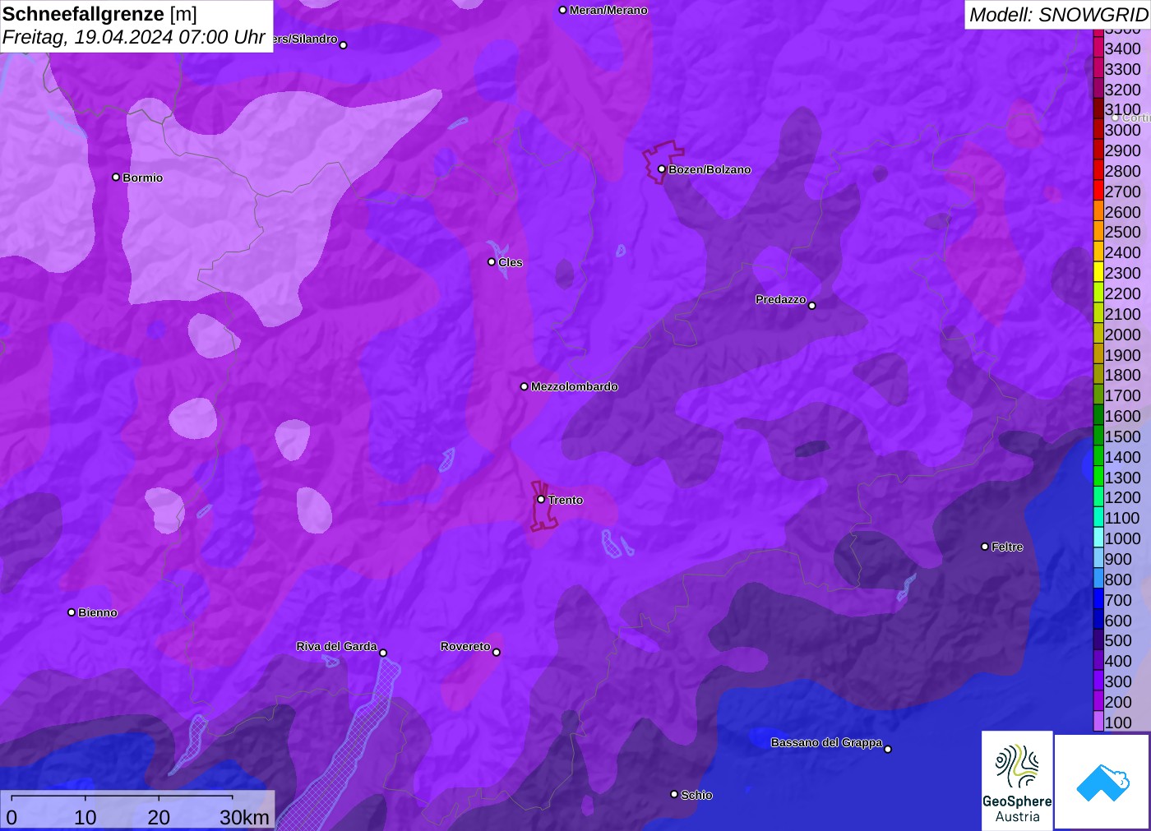Click the Bozen/Bolzano city marker dot
This screenshot has height=831, width=1151.
click(x=661, y=169)
